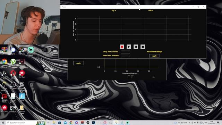Click the max value label
Screen dimensions: 222x125
click(151, 10)
